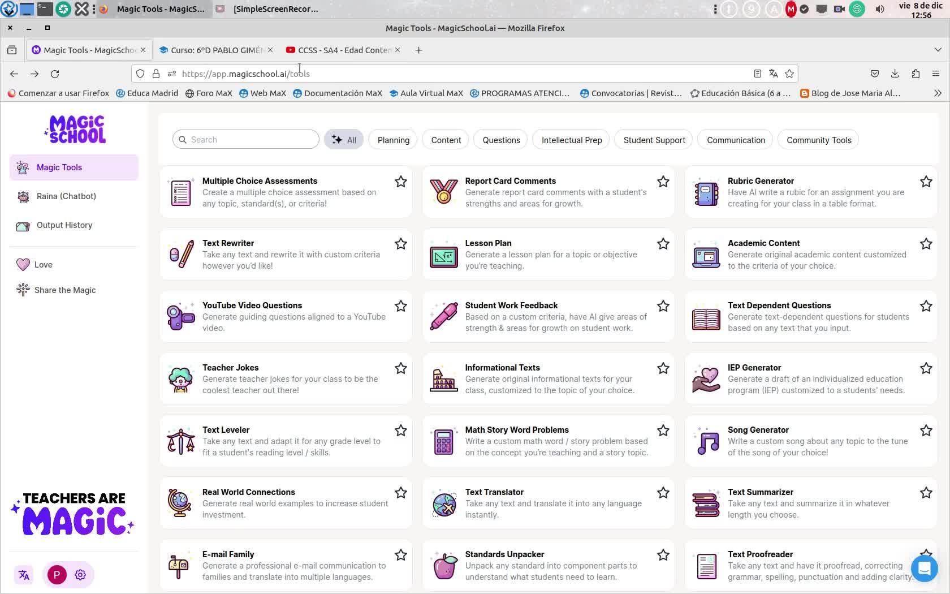The height and width of the screenshot is (594, 950).
Task: Focus the Firefox address bar URL
Action: coord(464,74)
